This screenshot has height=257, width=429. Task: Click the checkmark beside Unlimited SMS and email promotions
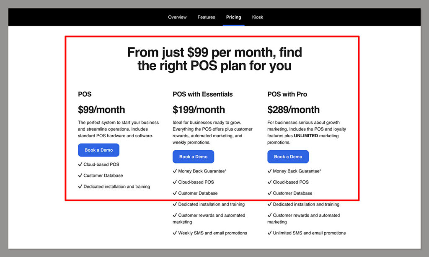[x=270, y=233]
